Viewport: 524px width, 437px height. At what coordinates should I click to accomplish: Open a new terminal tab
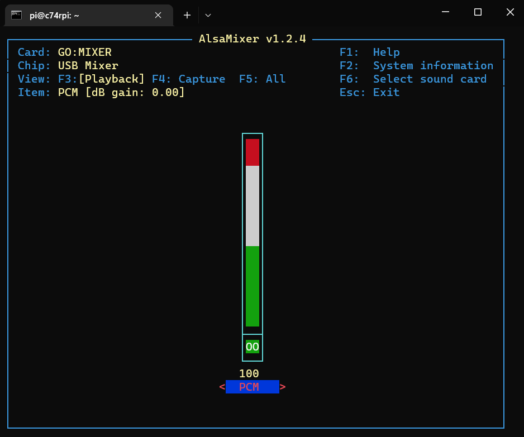point(187,15)
